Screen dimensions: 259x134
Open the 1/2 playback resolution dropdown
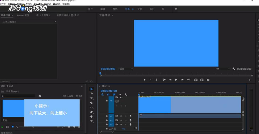[222, 69]
